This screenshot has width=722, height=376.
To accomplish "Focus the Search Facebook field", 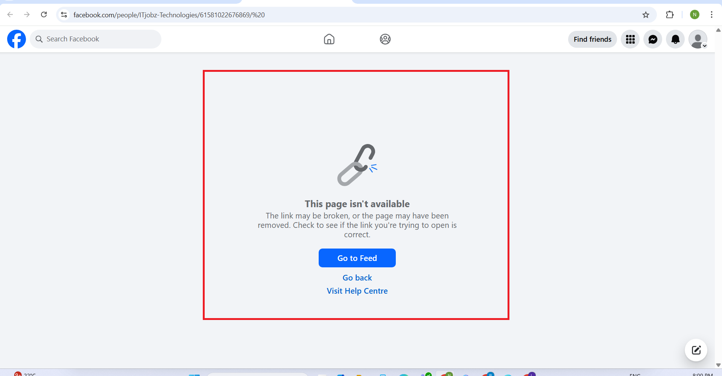I will 96,39.
